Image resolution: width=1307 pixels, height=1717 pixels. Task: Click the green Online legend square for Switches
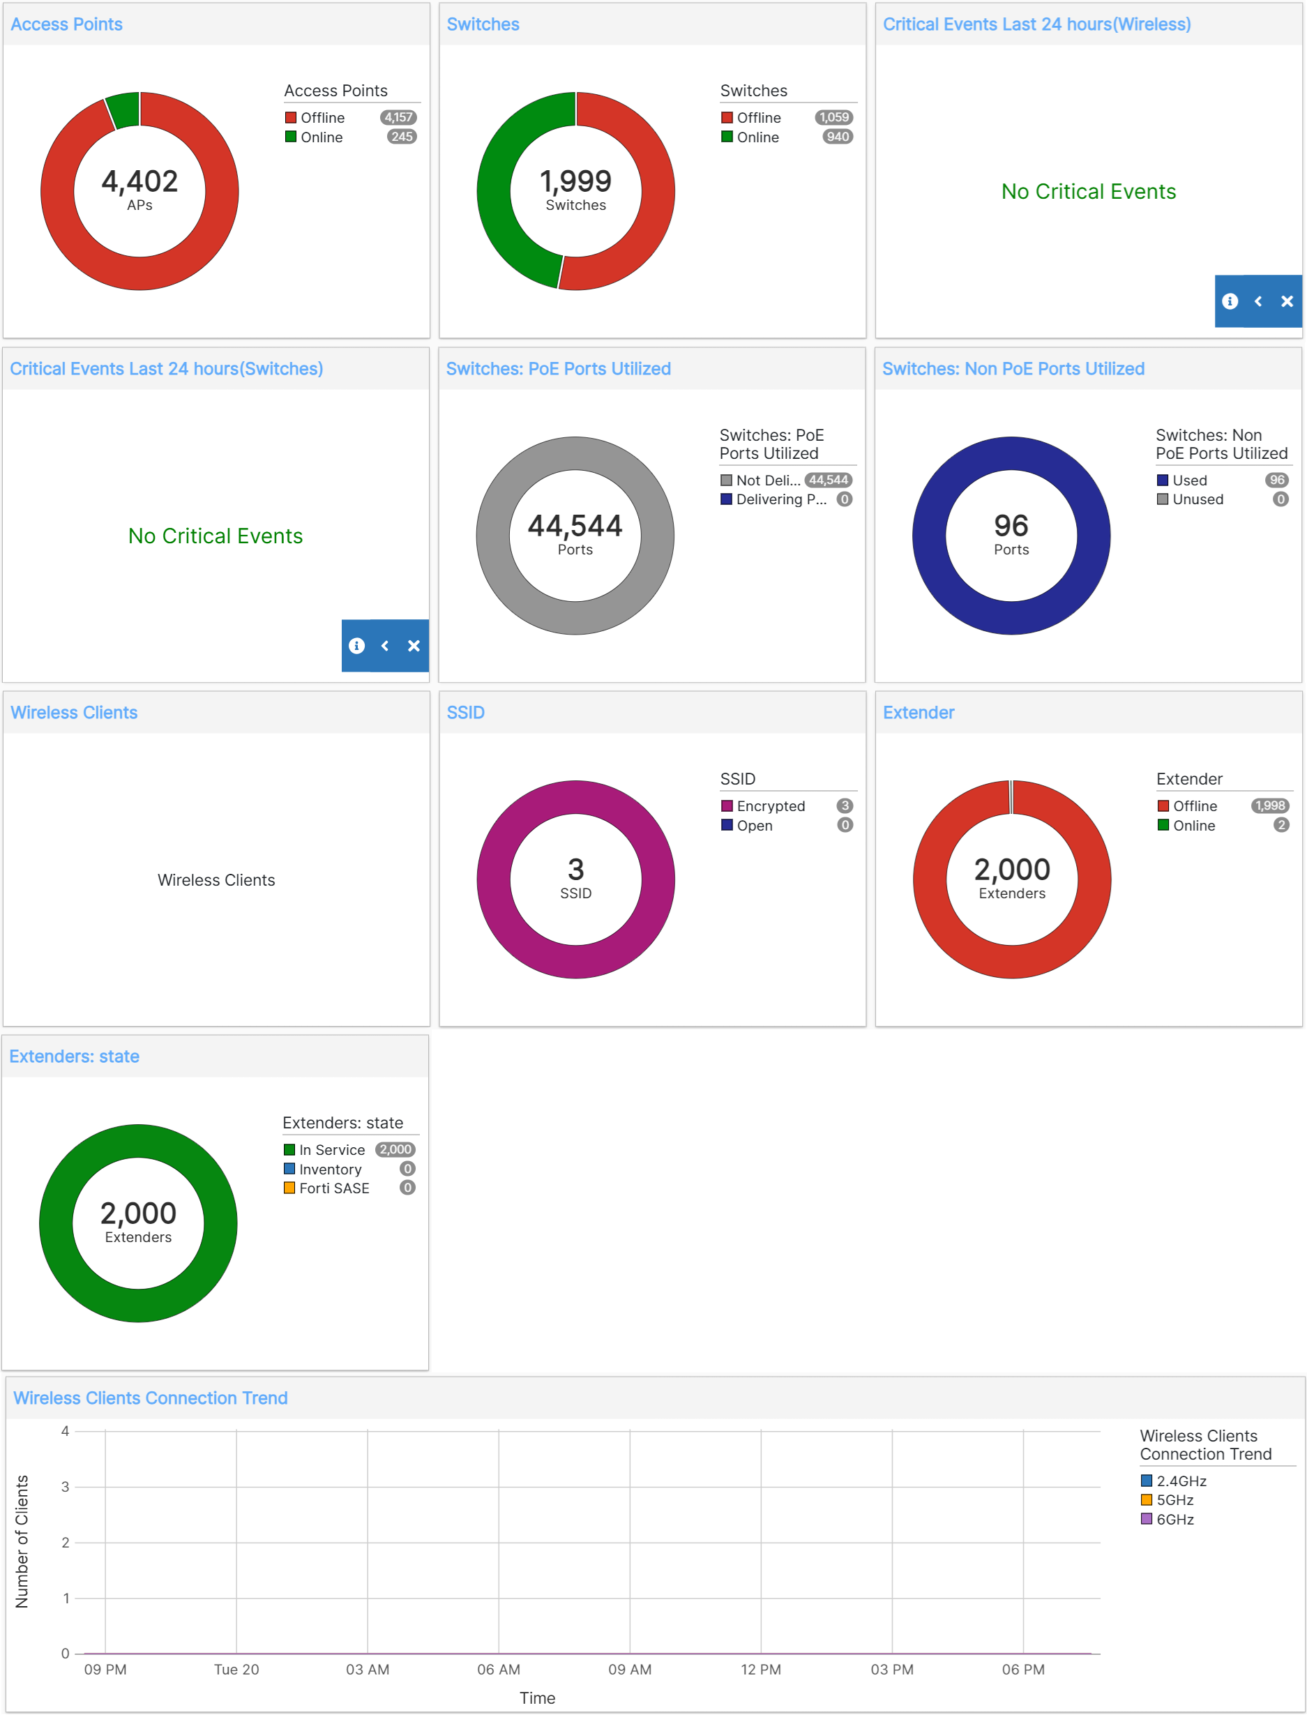pyautogui.click(x=727, y=137)
